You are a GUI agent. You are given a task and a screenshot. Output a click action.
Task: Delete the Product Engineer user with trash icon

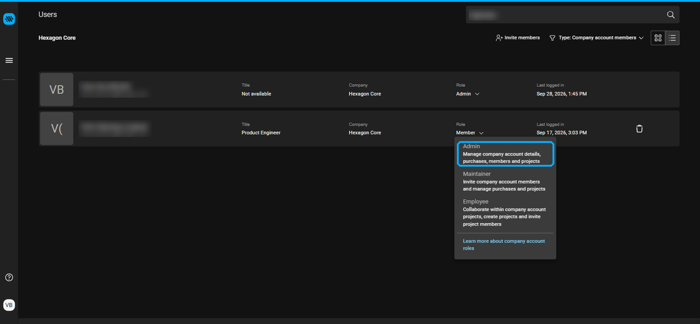coord(639,129)
